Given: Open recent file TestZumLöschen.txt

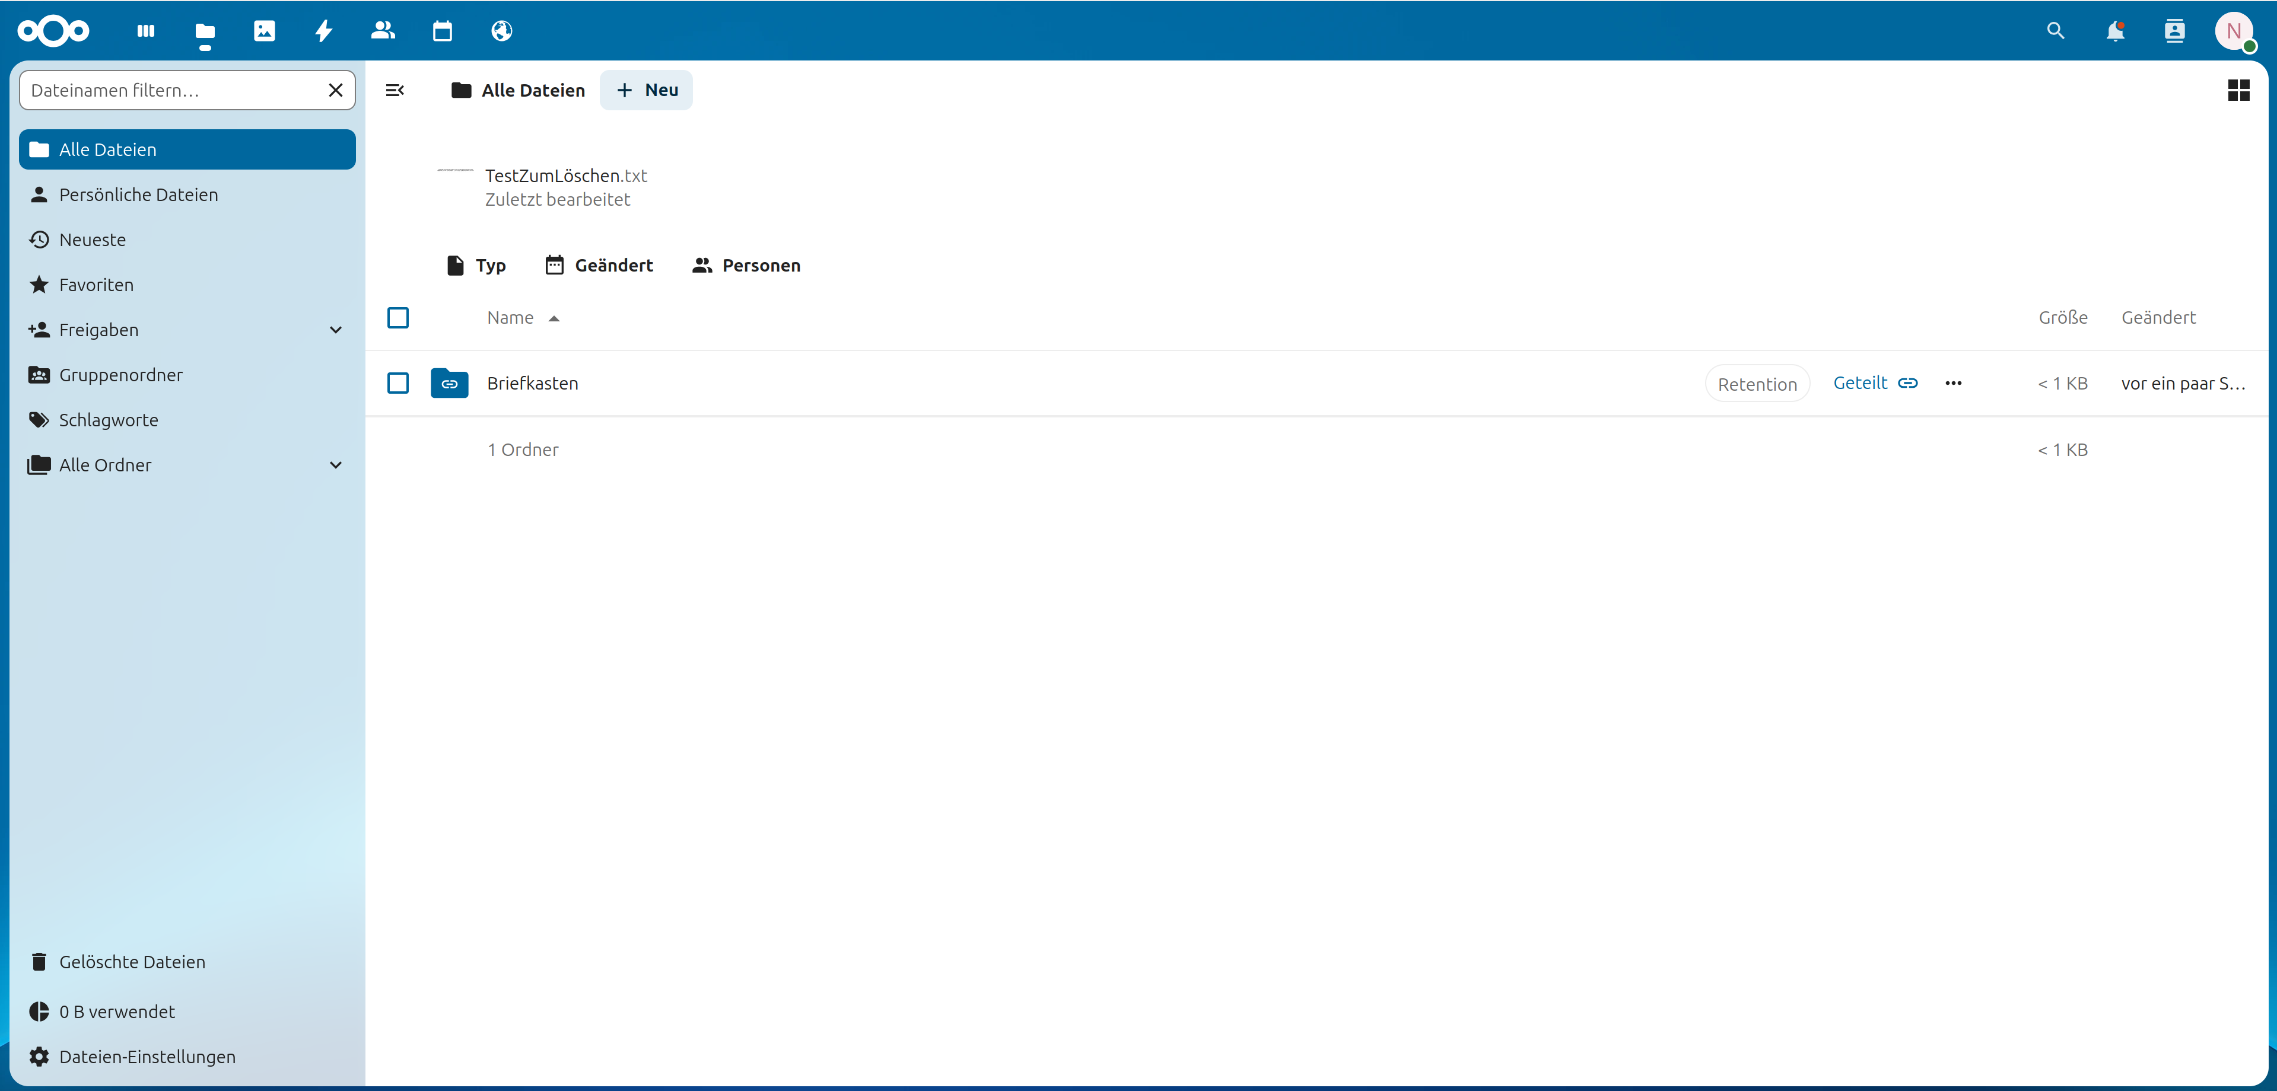Looking at the screenshot, I should 542,187.
